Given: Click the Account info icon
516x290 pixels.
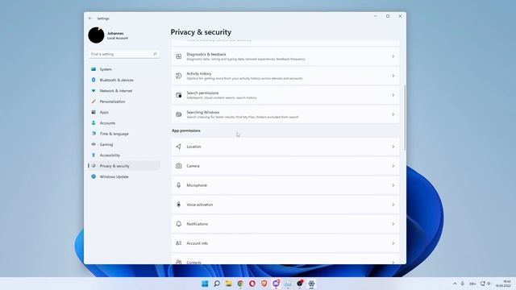Looking at the screenshot, I should point(179,243).
